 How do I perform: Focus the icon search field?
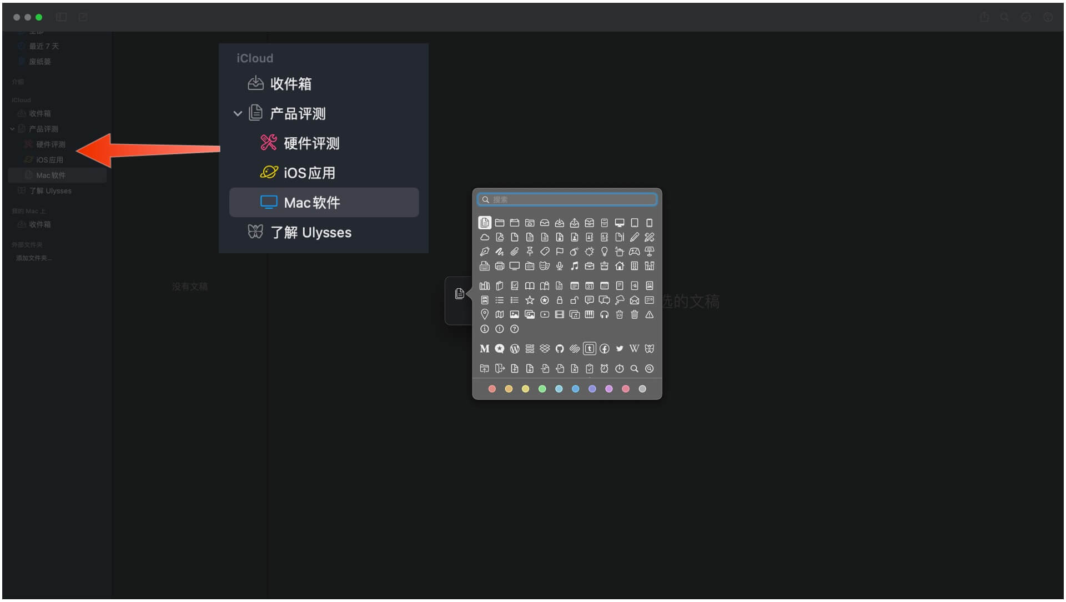(567, 199)
